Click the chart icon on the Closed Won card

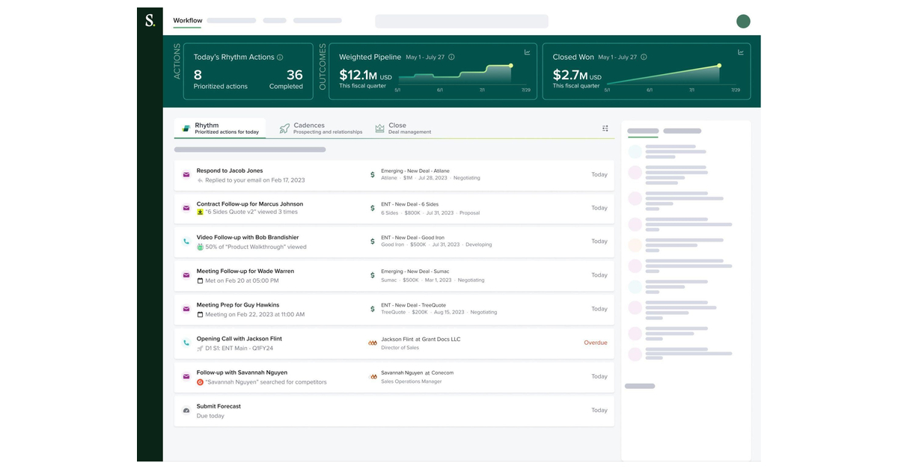(741, 52)
